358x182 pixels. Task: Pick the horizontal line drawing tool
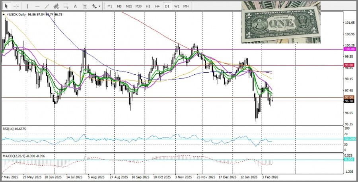tap(37, 6)
